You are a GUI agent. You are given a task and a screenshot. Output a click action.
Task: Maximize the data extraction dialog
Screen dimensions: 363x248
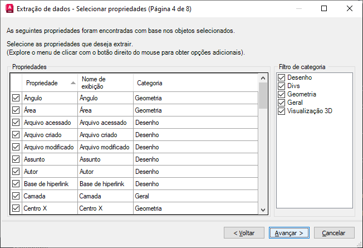(x=325, y=8)
